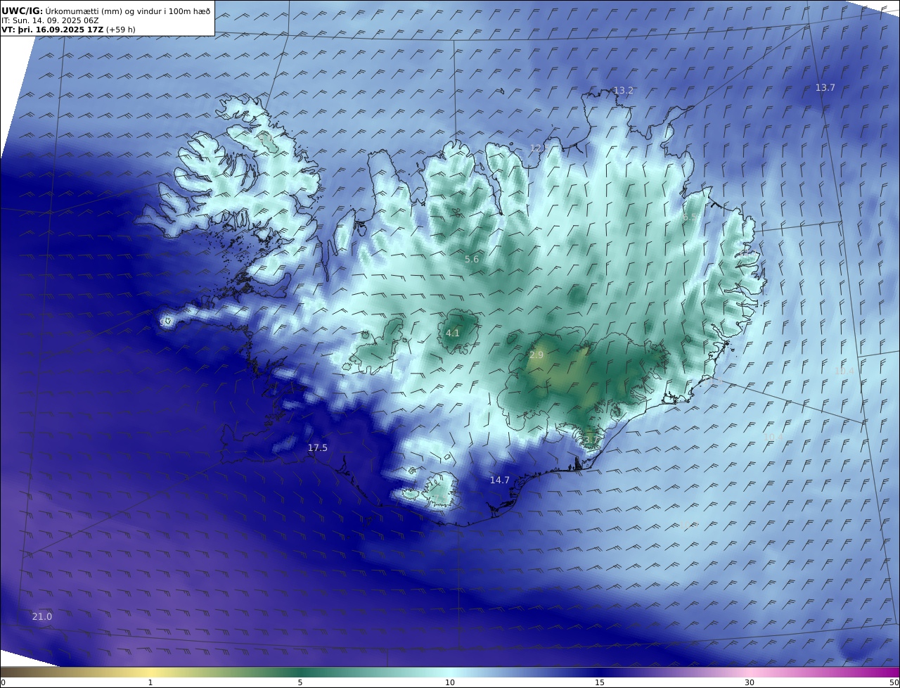Screen dimensions: 900x688
Task: Click the 14.7 value near south coast
Action: tap(499, 480)
